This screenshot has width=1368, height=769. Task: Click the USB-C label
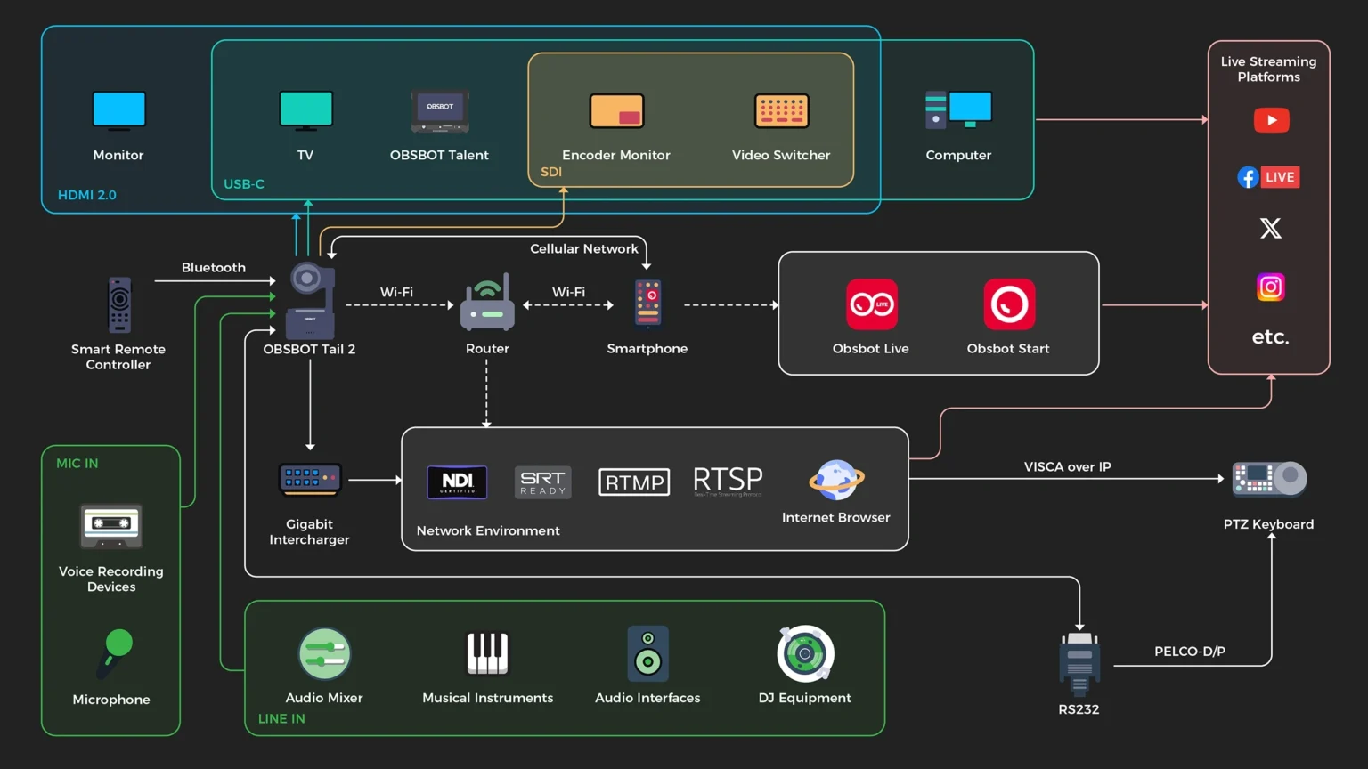pos(244,184)
